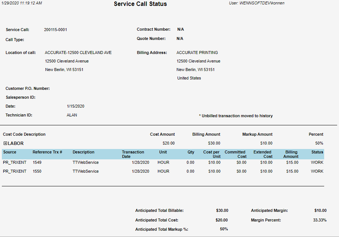Click the Extended Cost column header
The width and height of the screenshot is (339, 237).
pyautogui.click(x=263, y=154)
